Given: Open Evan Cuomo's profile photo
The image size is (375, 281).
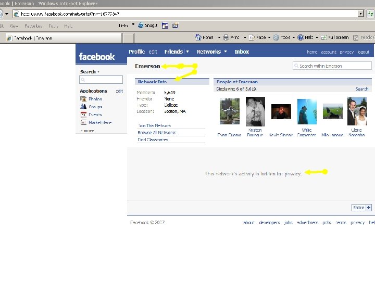Looking at the screenshot, I should [x=230, y=112].
